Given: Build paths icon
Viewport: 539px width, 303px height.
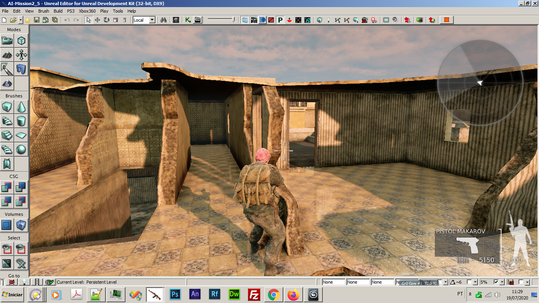Looking at the screenshot, I should (337, 20).
